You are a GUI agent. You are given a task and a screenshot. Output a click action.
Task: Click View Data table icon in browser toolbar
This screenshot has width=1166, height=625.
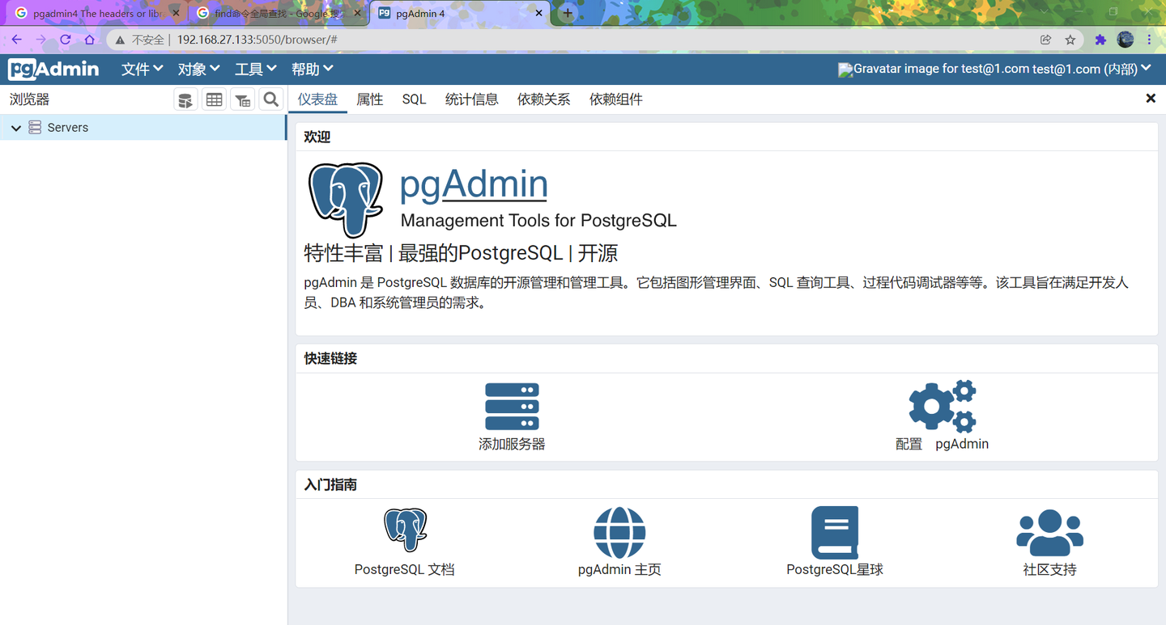click(214, 99)
